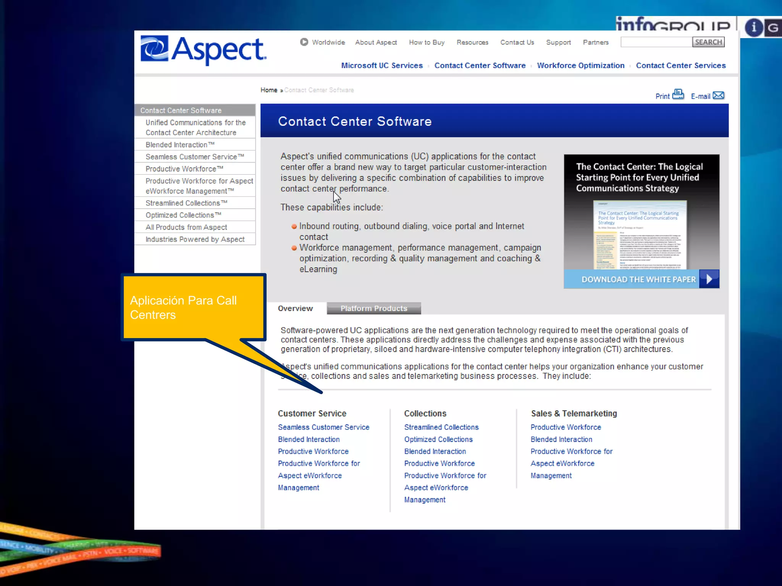Open Microsoft UC Services menu
Image resolution: width=782 pixels, height=586 pixels.
coord(382,65)
